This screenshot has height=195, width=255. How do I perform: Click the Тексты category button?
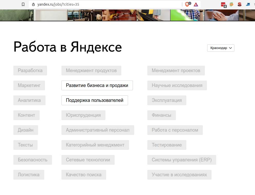(x=25, y=145)
